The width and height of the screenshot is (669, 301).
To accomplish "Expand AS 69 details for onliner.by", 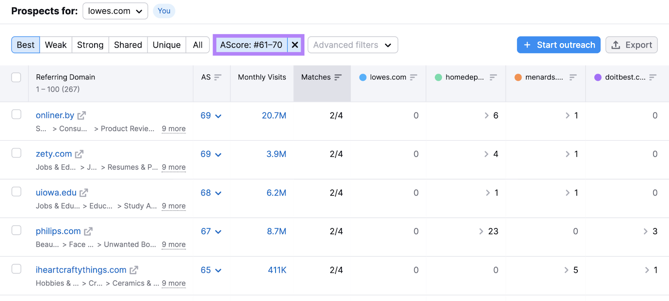I will click(218, 116).
